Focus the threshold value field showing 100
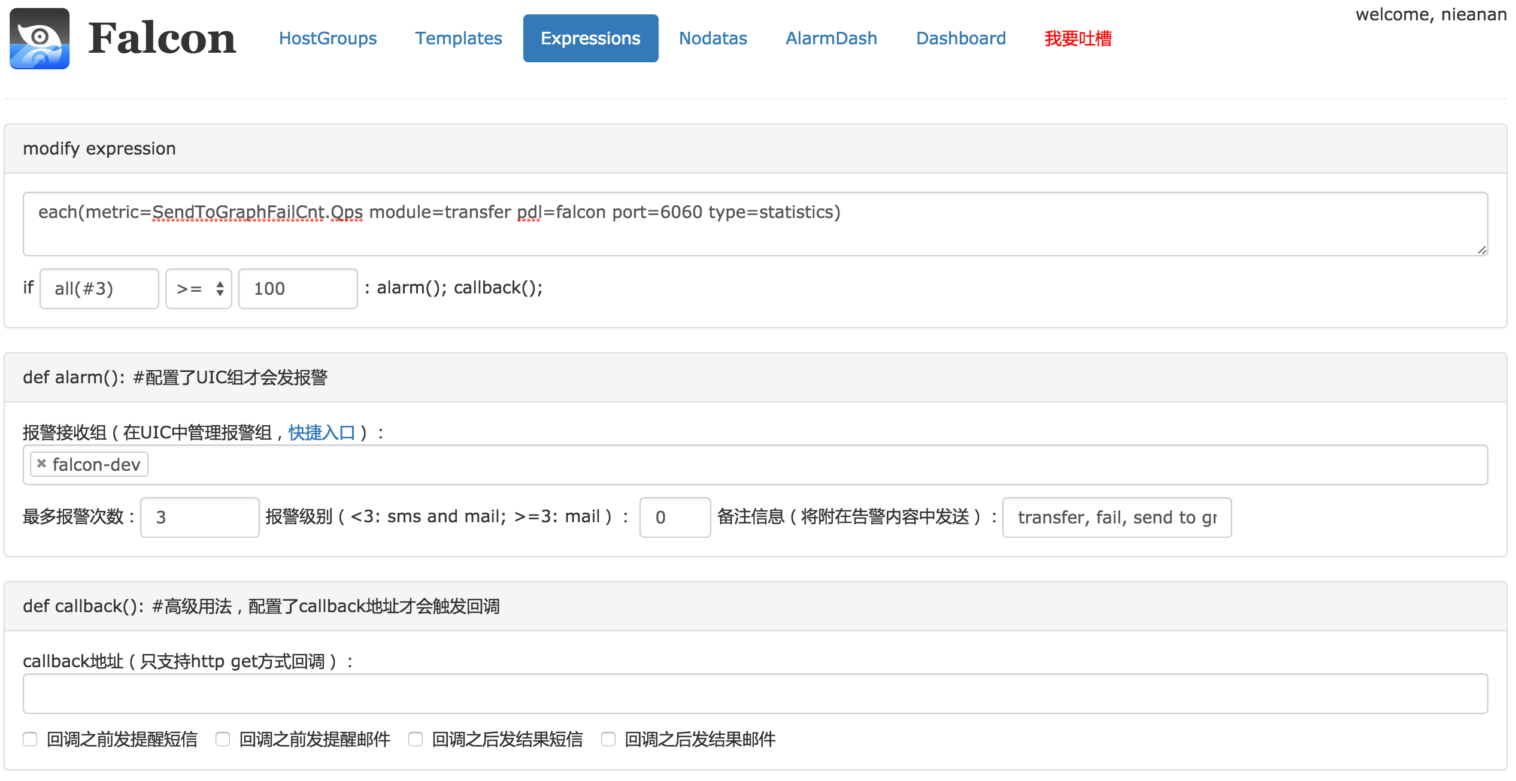The height and width of the screenshot is (781, 1516). 298,289
